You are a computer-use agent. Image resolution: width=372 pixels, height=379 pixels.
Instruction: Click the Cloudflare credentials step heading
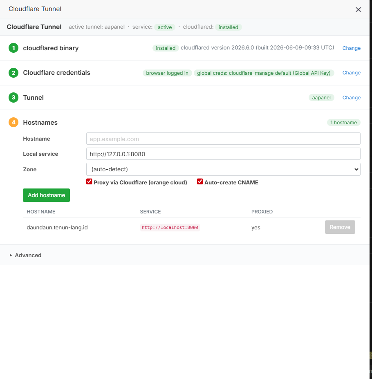tap(56, 73)
